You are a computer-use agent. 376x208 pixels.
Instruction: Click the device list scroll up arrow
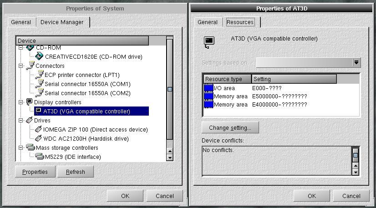(x=170, y=151)
